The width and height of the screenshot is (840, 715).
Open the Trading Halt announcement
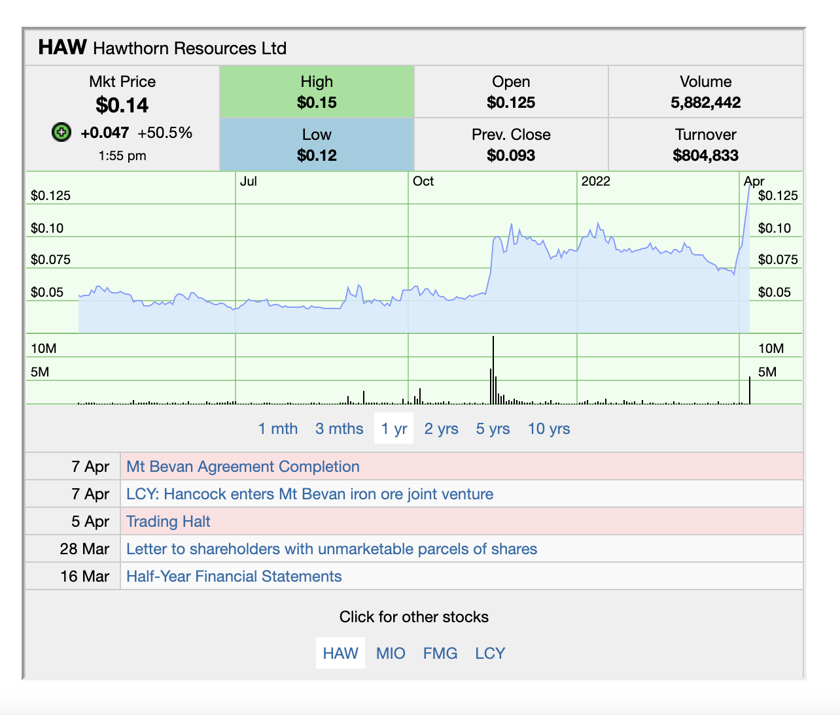tap(168, 522)
